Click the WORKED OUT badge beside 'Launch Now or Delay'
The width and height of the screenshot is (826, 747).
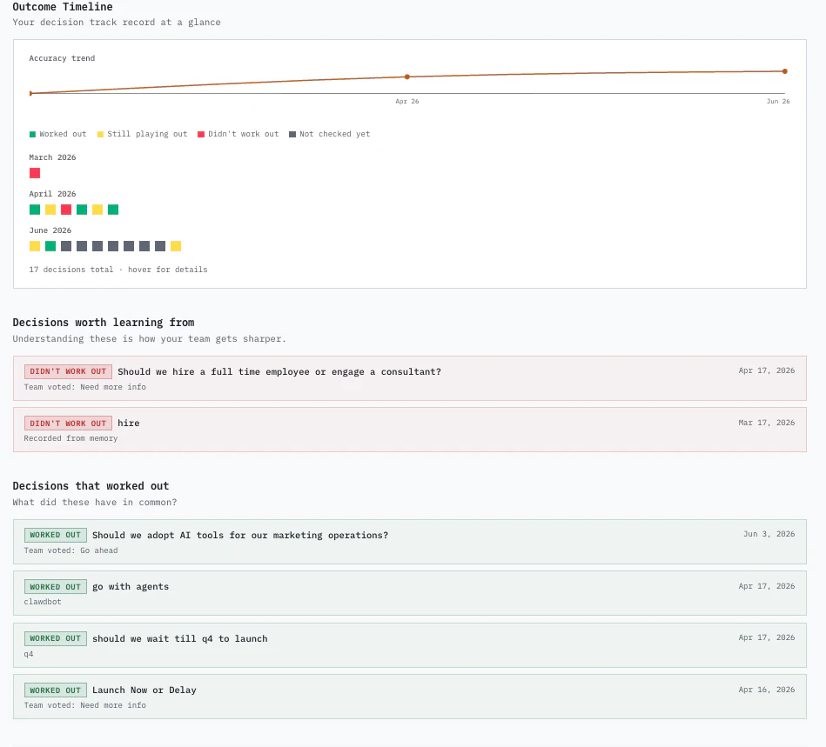[x=56, y=690]
